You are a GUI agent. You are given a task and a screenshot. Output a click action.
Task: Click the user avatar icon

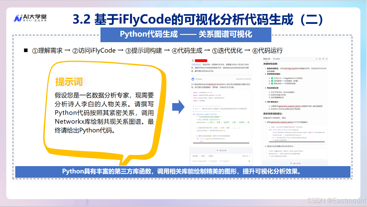click(x=193, y=61)
